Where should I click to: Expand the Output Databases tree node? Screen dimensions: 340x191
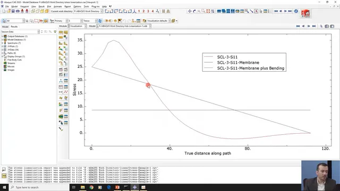pos(2,36)
